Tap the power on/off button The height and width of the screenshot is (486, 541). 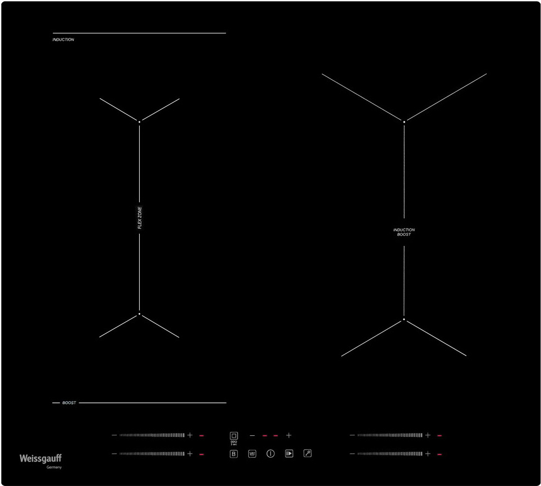(270, 454)
